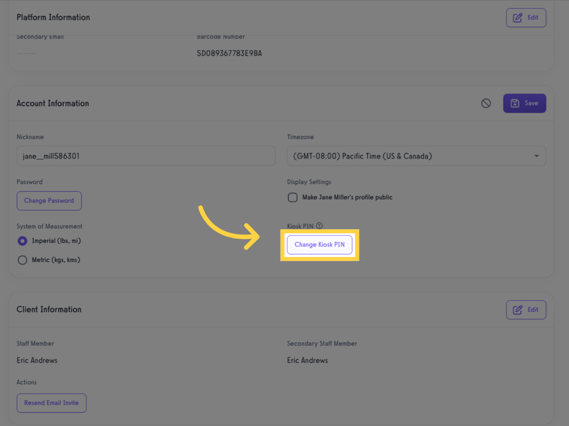569x426 pixels.
Task: Enable Make Jane Miller's profile public
Action: 293,197
